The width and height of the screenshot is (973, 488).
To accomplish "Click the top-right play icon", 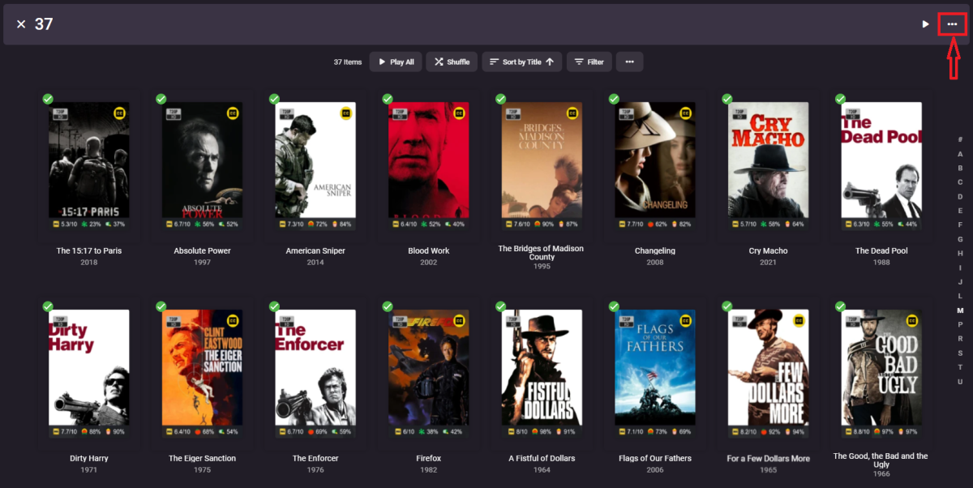I will coord(926,24).
